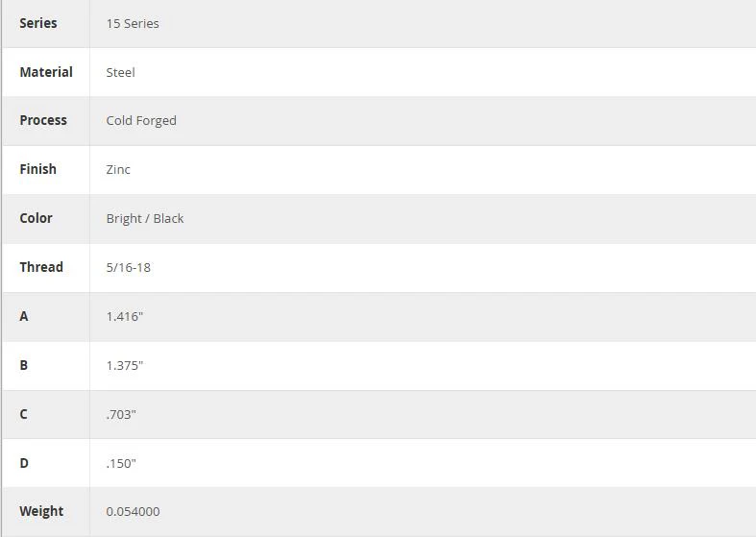Click the dimension A label

coord(24,316)
